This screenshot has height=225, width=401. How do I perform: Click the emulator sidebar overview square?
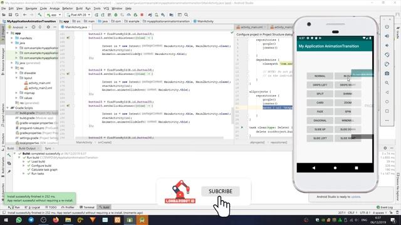(387, 111)
